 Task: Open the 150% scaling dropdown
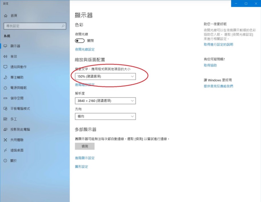[105, 76]
